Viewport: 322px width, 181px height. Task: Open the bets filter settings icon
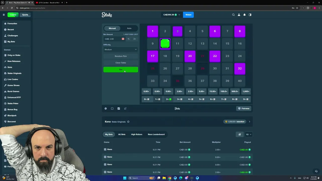240,134
